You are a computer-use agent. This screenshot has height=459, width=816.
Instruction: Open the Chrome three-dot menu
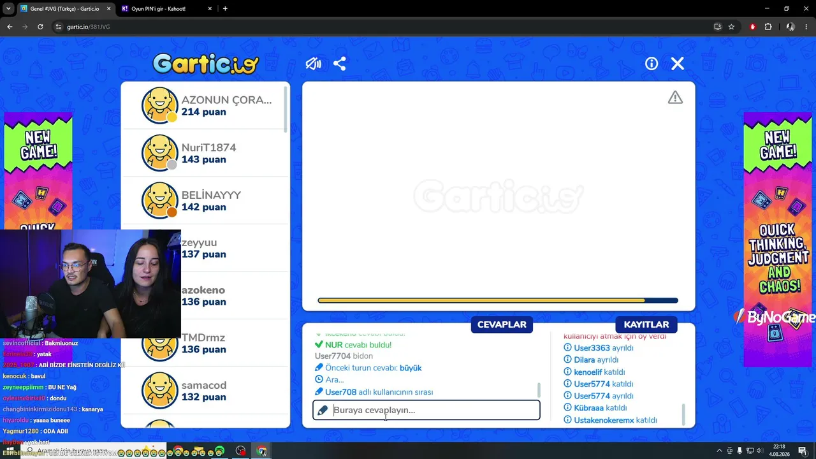coord(806,27)
